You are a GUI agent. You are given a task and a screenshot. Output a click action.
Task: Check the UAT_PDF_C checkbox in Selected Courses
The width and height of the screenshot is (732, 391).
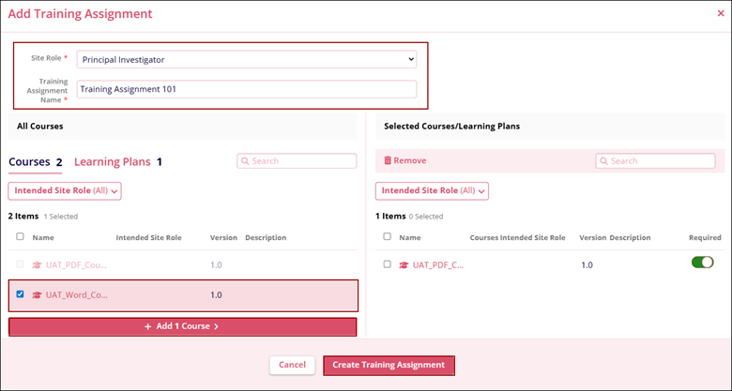click(x=388, y=265)
